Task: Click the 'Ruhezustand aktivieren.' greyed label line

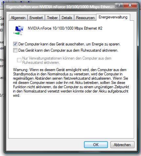Action: point(41,63)
